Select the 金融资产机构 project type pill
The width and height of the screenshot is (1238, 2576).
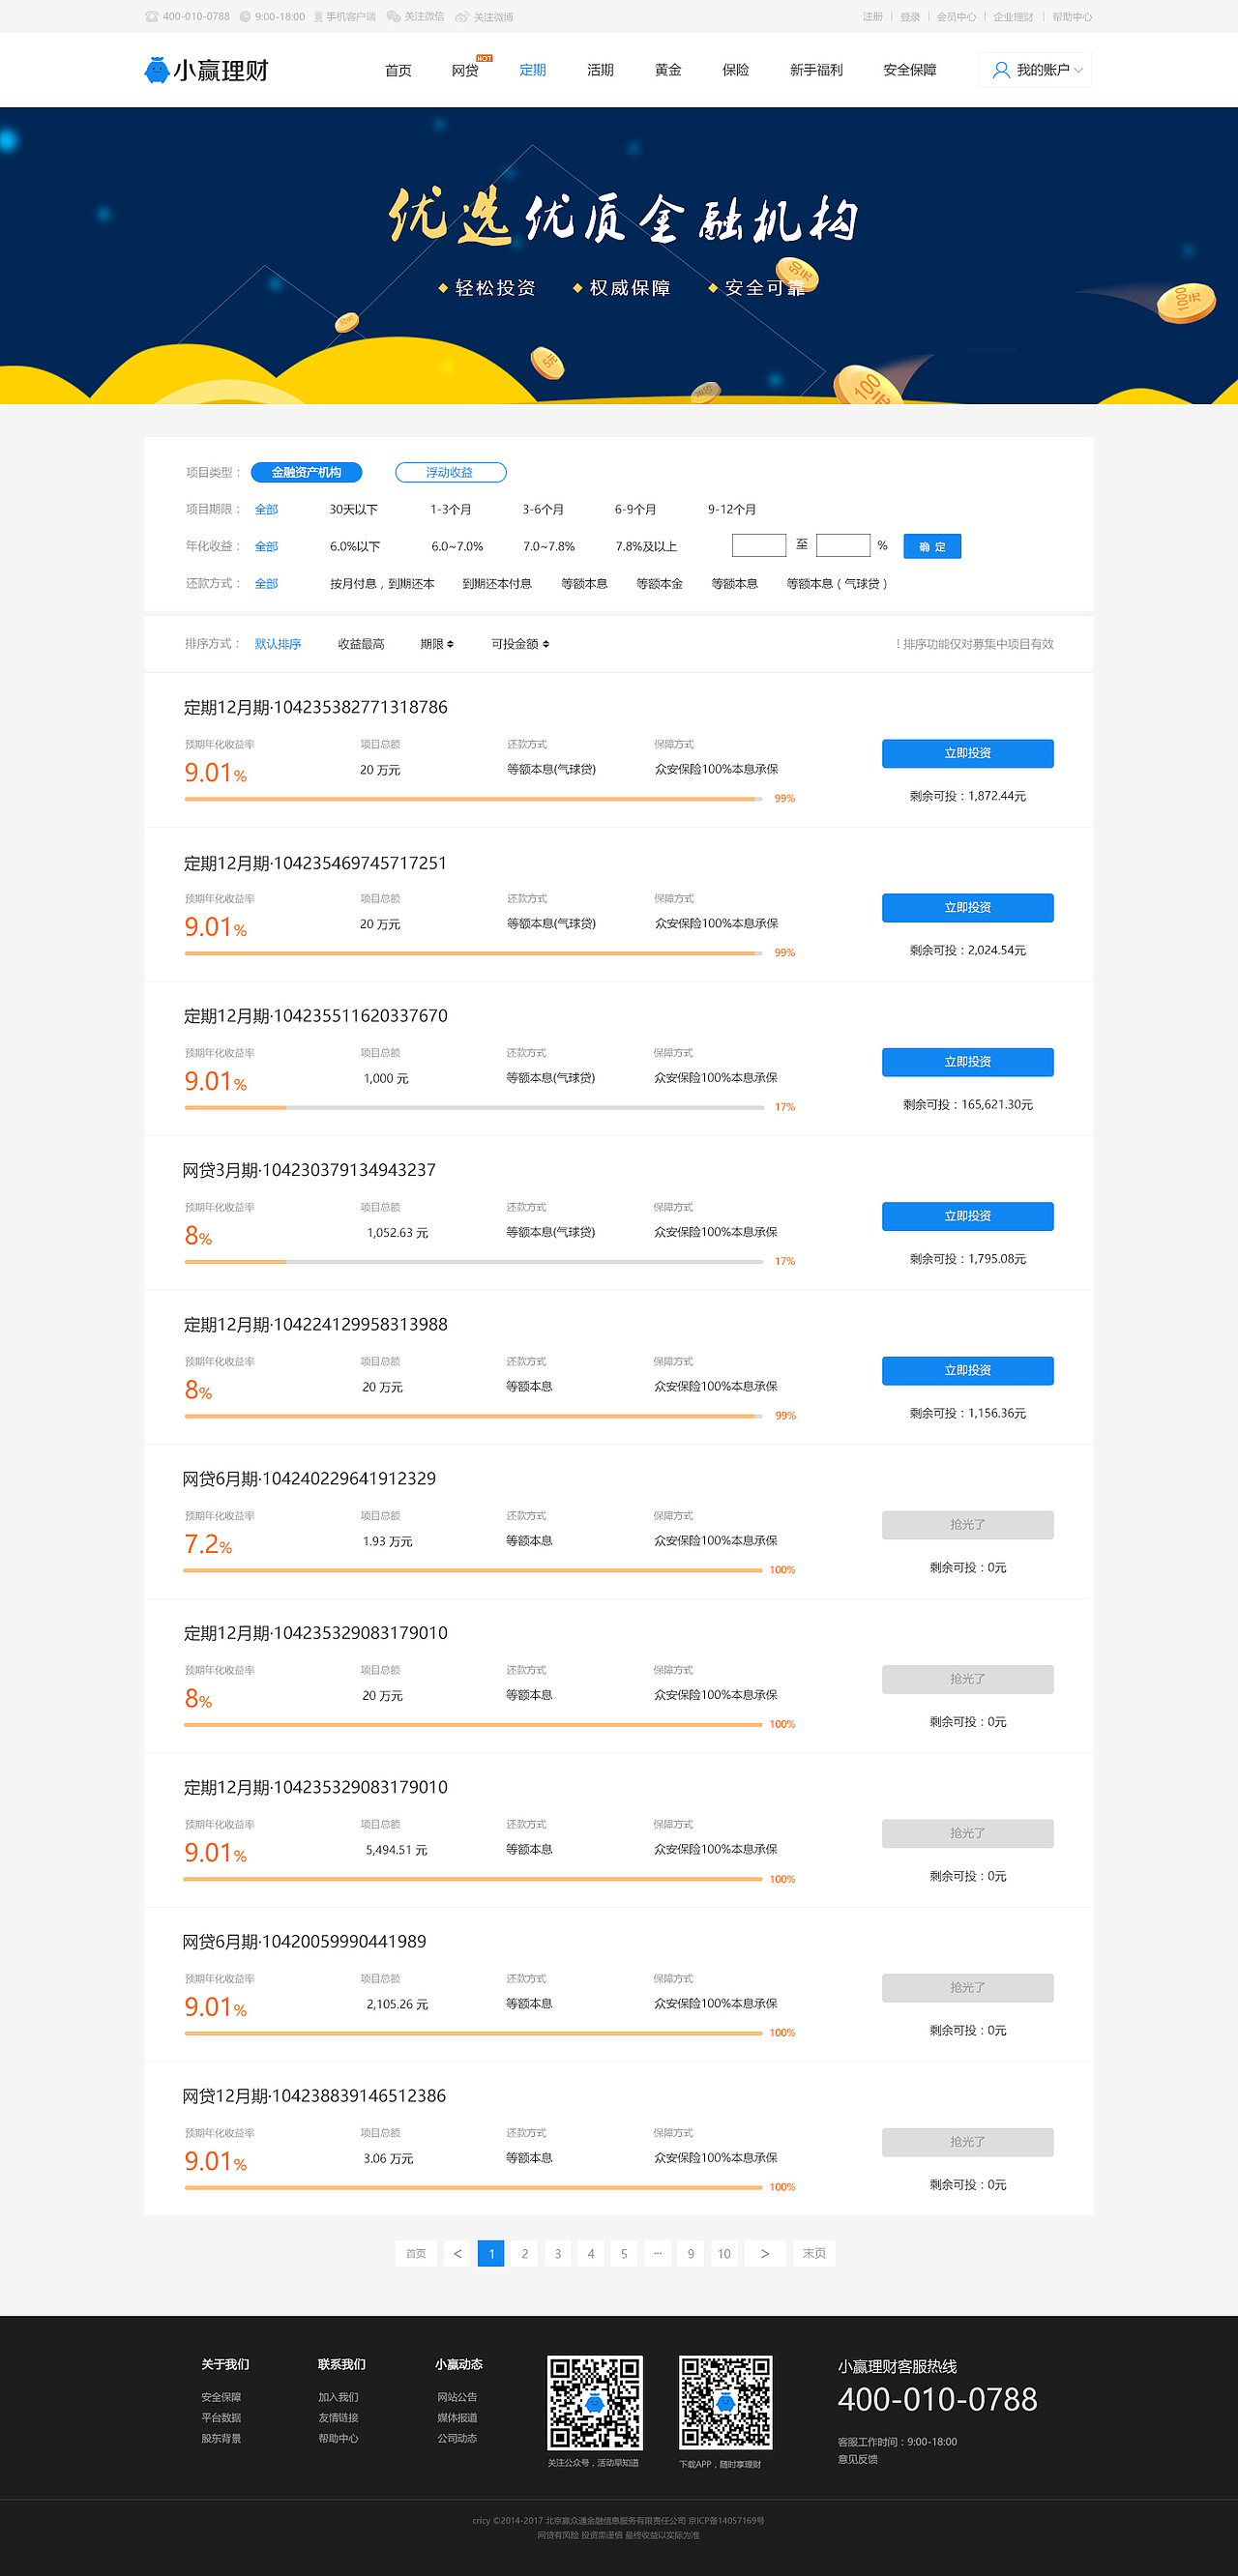pos(306,472)
